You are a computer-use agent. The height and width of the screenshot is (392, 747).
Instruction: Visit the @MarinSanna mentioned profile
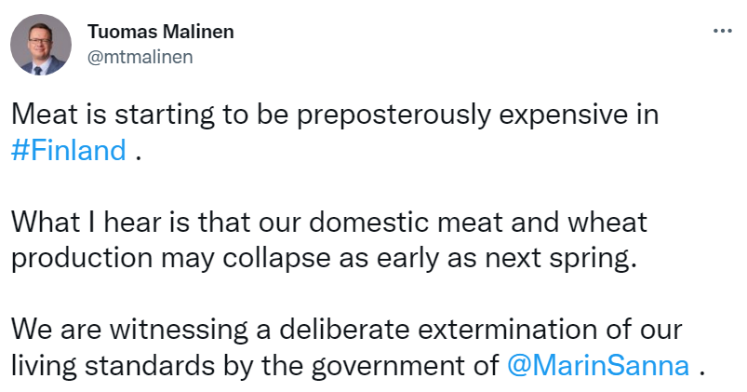[598, 365]
